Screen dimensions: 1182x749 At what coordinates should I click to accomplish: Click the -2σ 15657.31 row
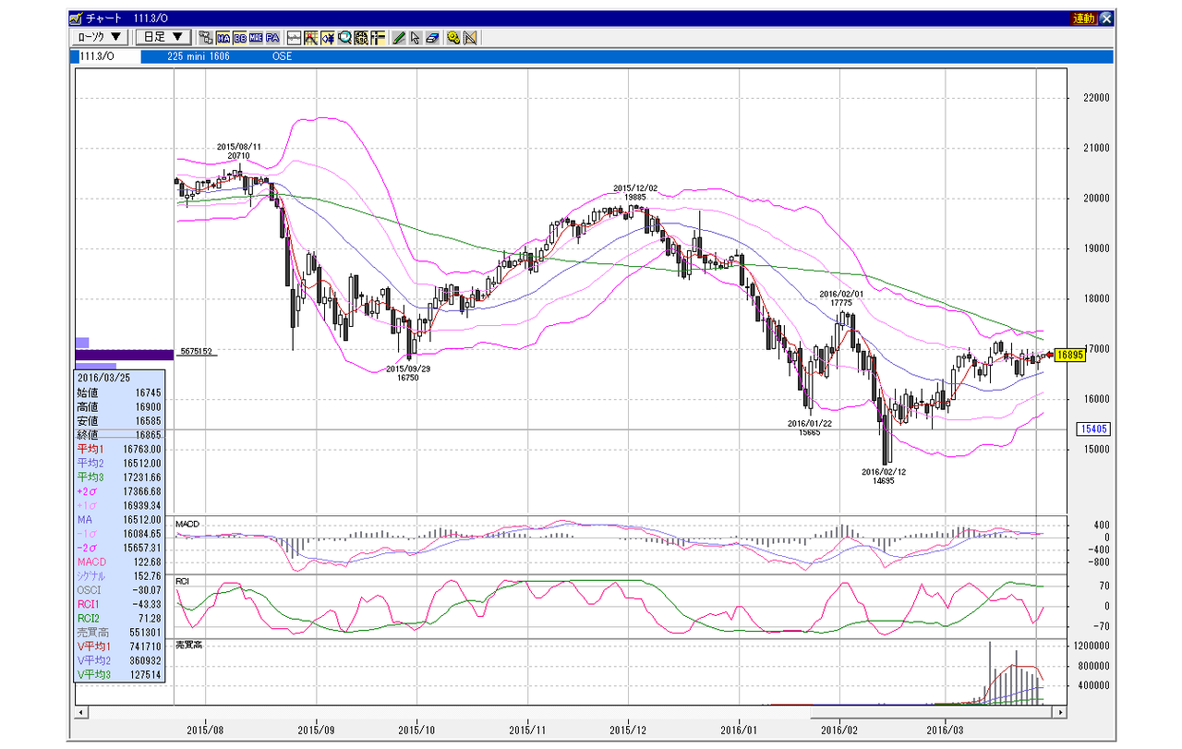tap(119, 548)
